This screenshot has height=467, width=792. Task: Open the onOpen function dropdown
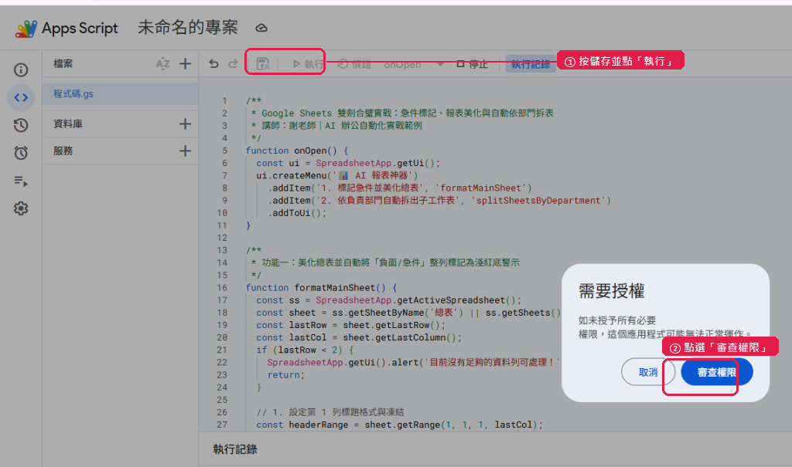point(413,64)
